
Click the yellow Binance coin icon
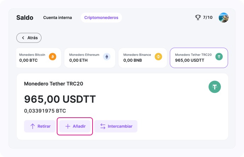pyautogui.click(x=158, y=57)
